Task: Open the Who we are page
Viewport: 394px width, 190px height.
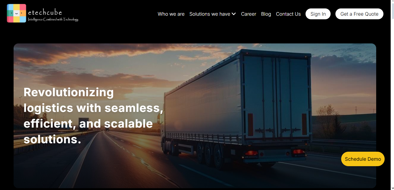Action: pyautogui.click(x=171, y=14)
